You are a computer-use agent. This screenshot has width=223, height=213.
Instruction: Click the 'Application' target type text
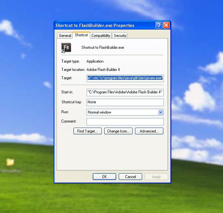pyautogui.click(x=95, y=61)
